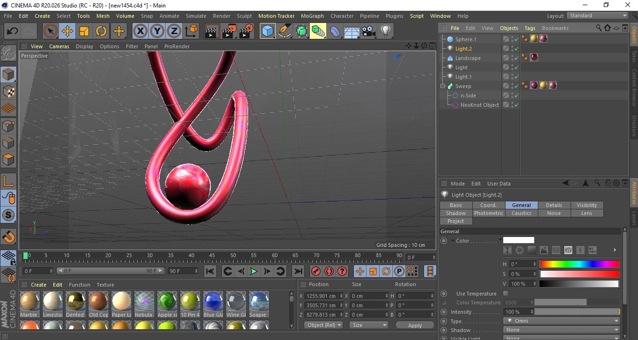Toggle green check enable for Landscape
The height and width of the screenshot is (340, 638).
pos(516,58)
